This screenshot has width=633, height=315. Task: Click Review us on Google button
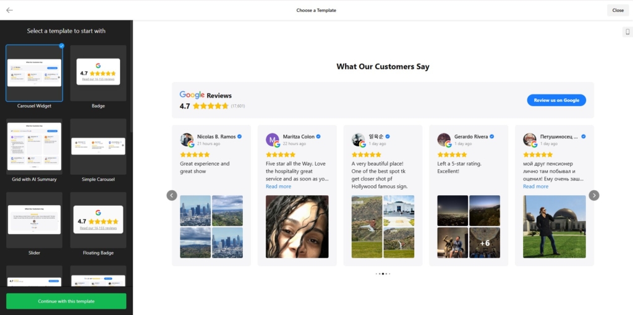point(556,101)
